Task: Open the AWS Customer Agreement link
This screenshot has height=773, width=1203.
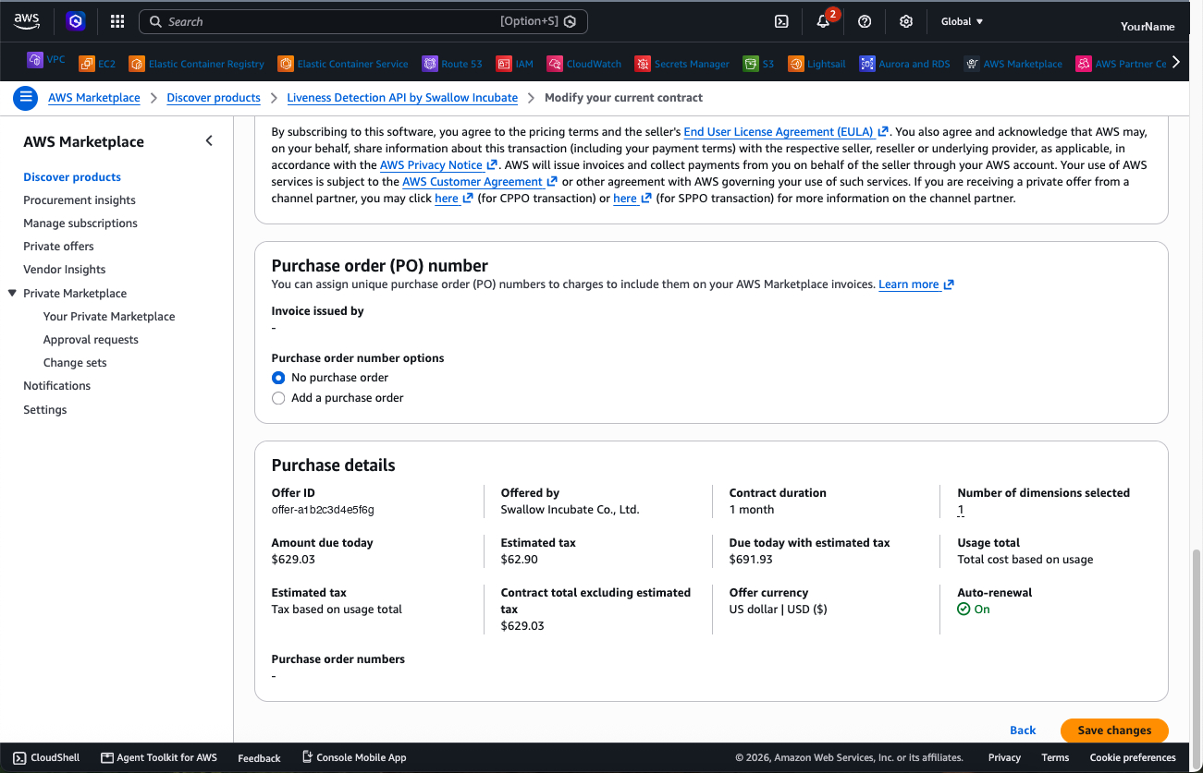Action: tap(480, 182)
